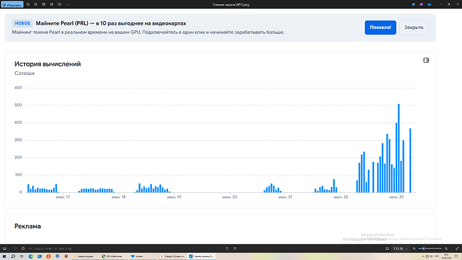Select the tallest bar near июн. 23
This screenshot has height=260, width=462.
click(398, 148)
